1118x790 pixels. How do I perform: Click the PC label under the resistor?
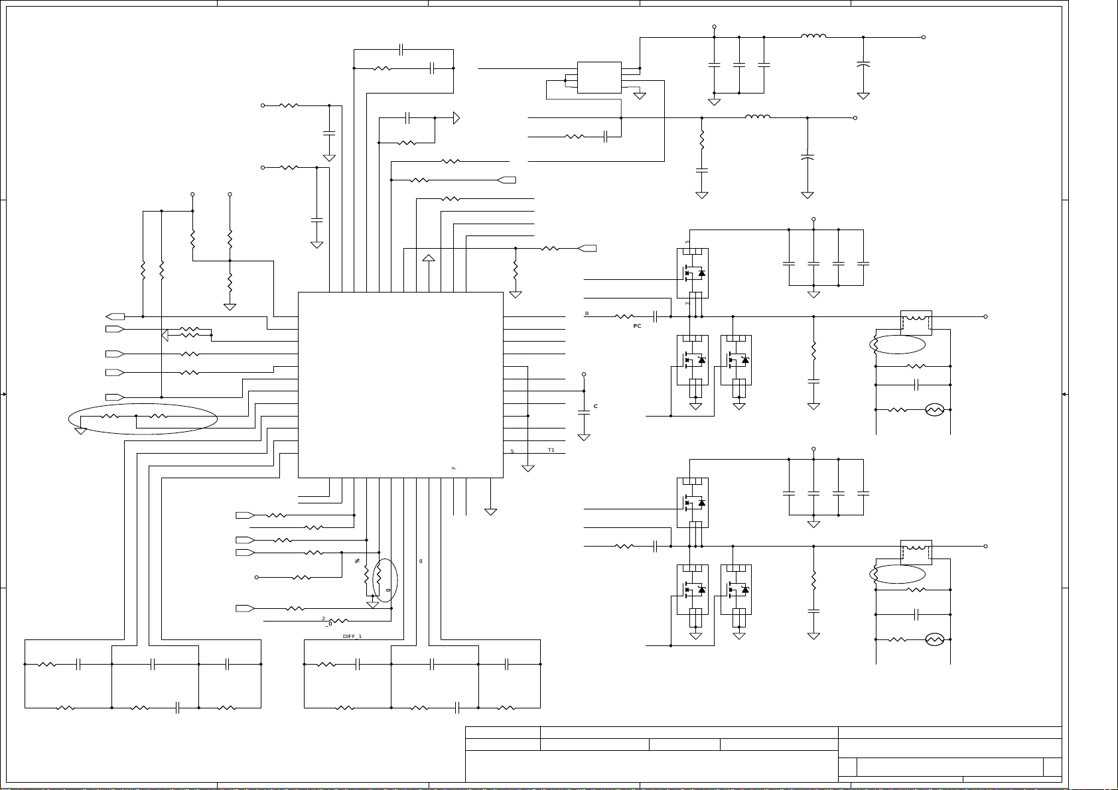(637, 326)
